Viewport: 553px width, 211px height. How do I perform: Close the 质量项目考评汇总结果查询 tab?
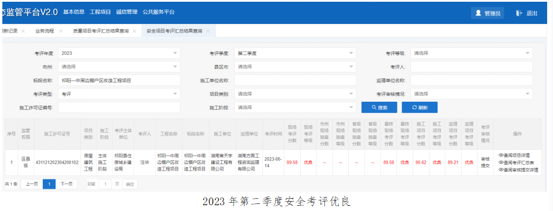(135, 31)
